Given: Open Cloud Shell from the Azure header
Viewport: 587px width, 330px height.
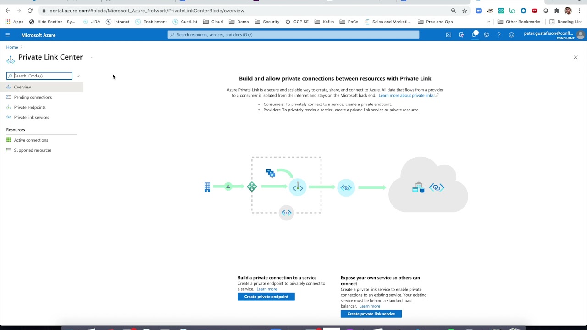Looking at the screenshot, I should (x=449, y=35).
